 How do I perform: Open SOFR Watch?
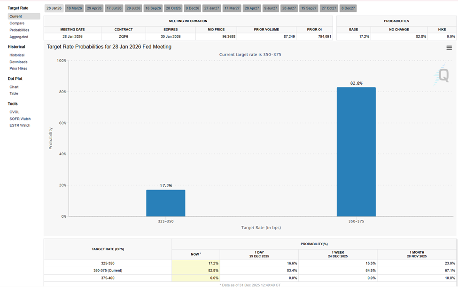(x=20, y=119)
